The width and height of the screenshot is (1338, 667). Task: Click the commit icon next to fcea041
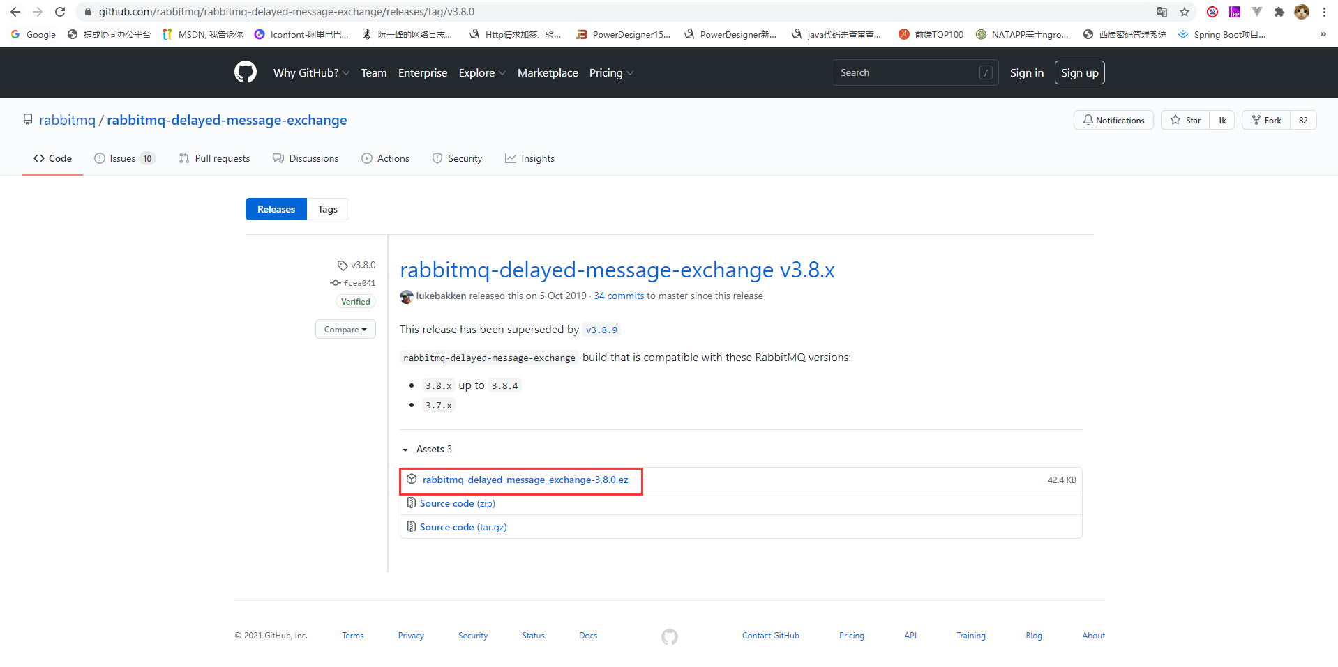(x=336, y=283)
